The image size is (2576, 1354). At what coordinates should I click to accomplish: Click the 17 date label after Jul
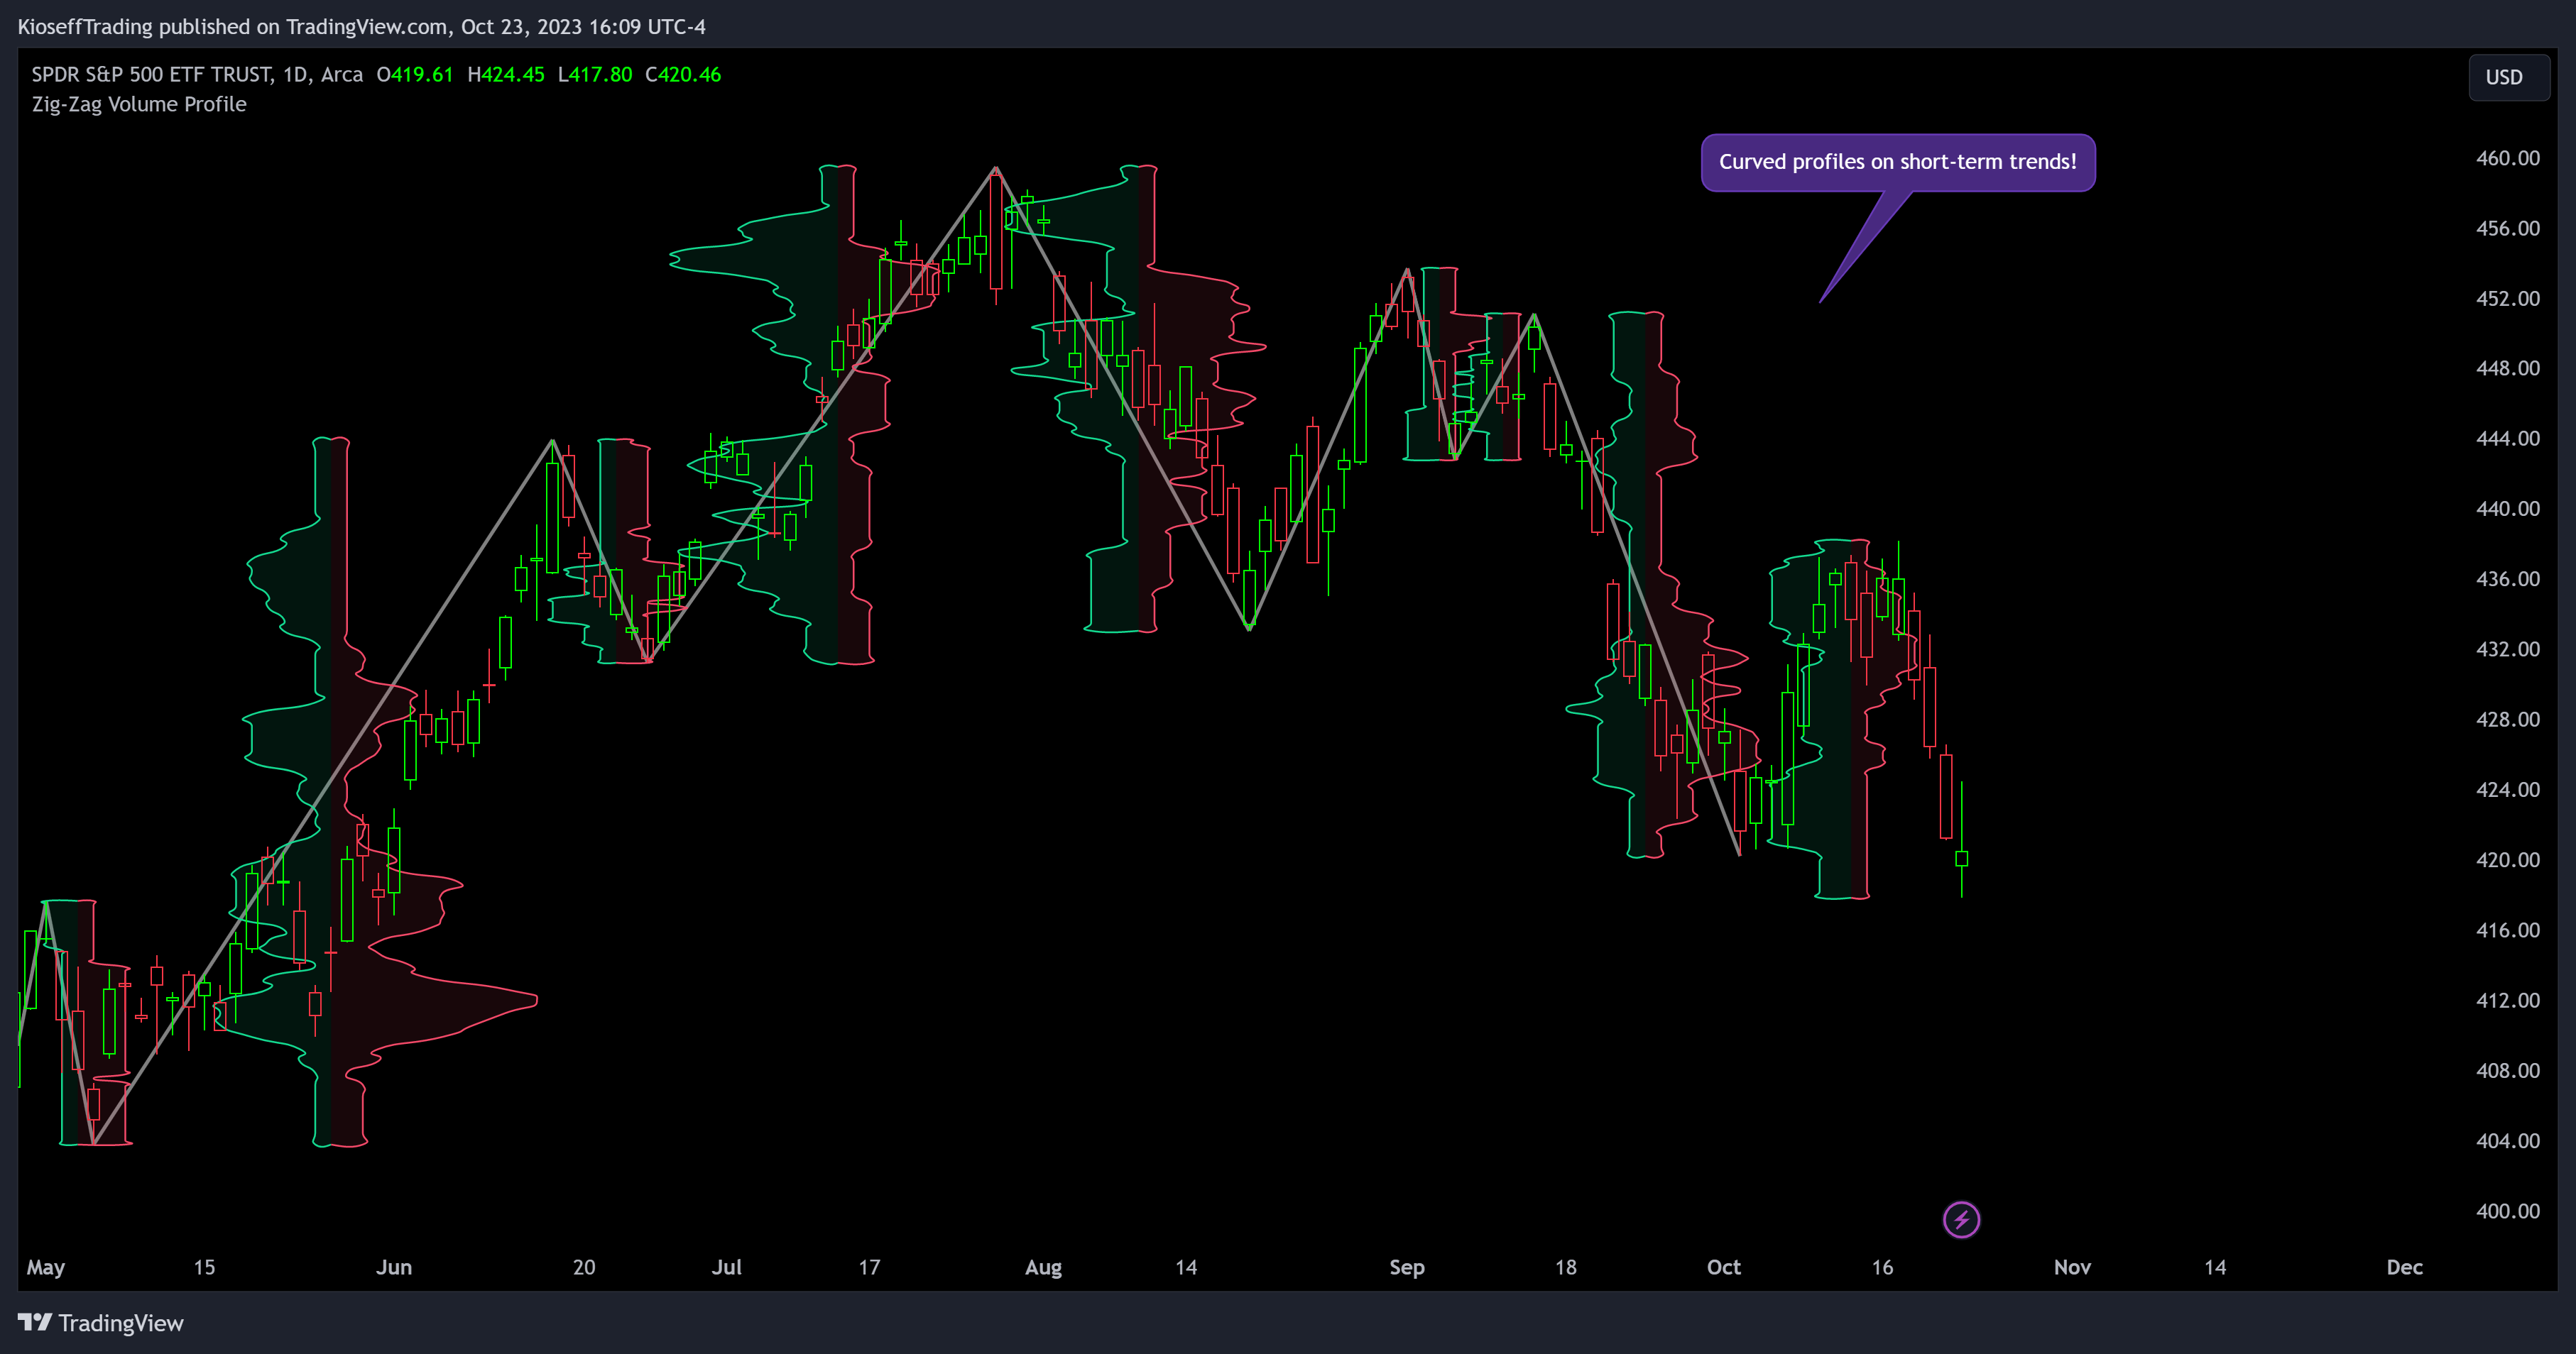coord(869,1267)
